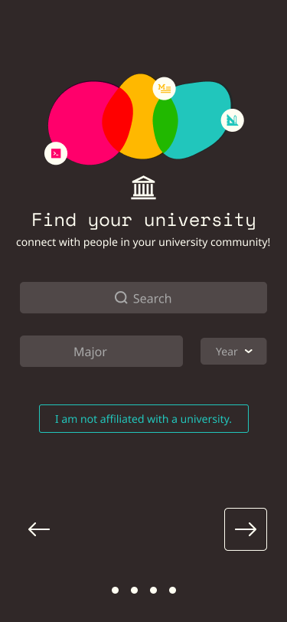
Task: Click the magnifier icon in Search field
Action: click(x=121, y=297)
